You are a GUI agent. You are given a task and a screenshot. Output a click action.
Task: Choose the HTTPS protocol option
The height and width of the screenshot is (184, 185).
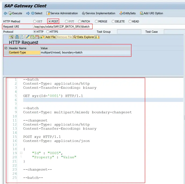(48, 32)
